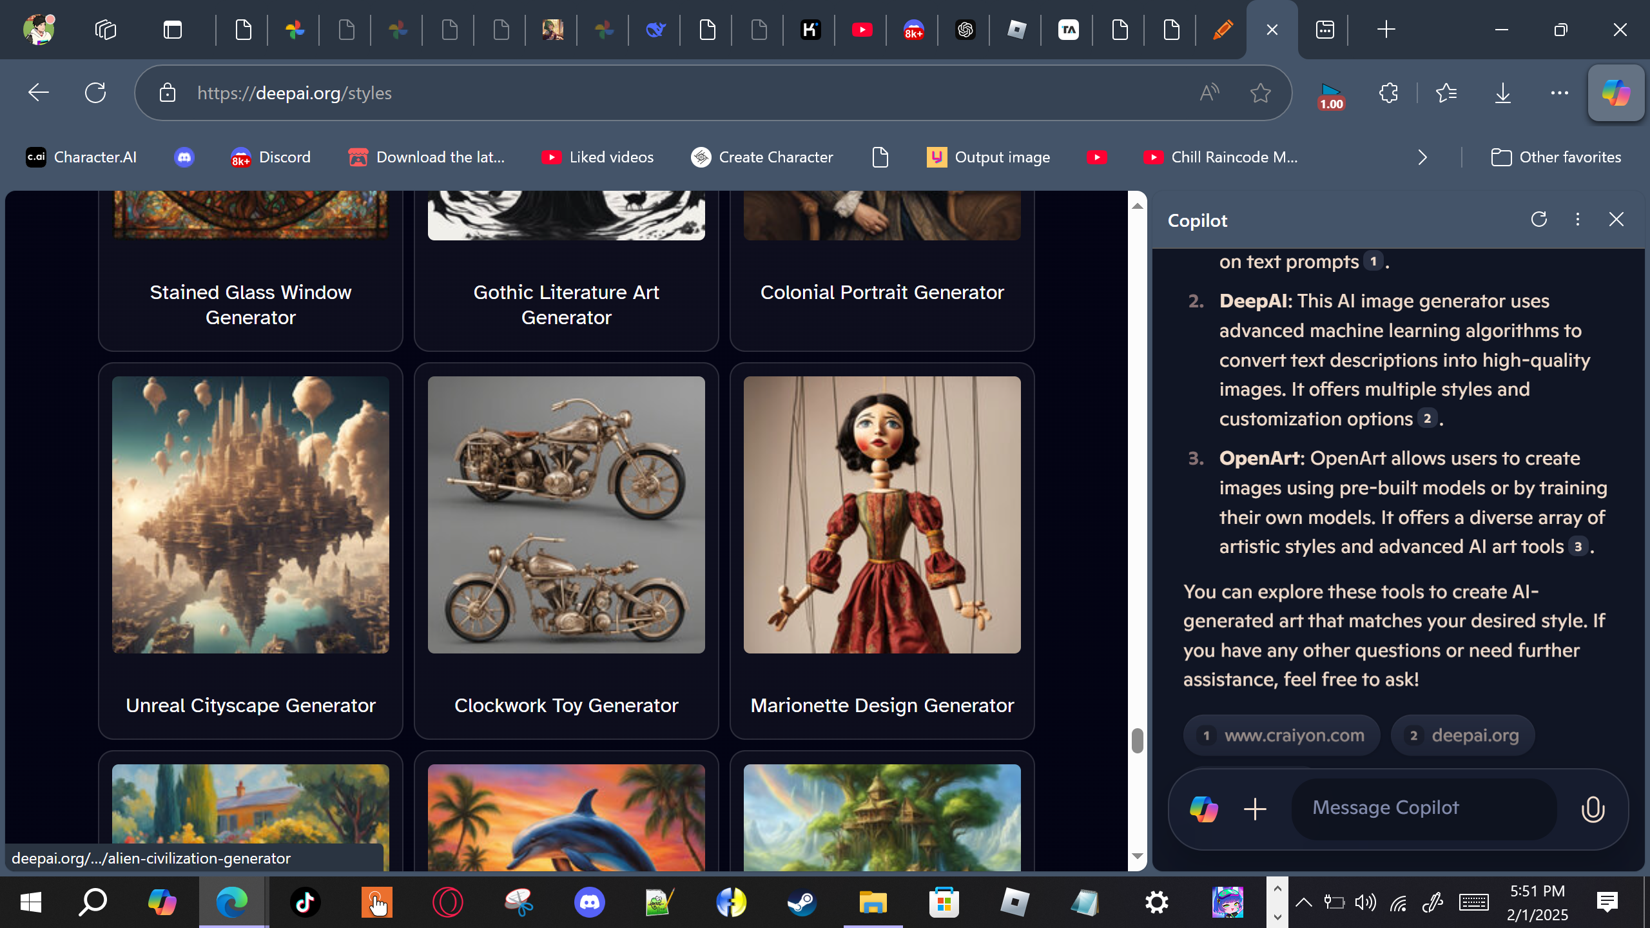This screenshot has width=1650, height=928.
Task: Refresh the current page
Action: [95, 93]
